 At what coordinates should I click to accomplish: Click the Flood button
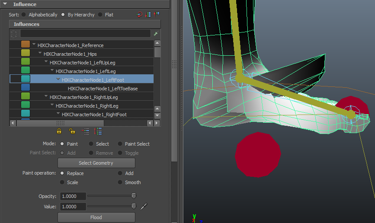(96, 217)
